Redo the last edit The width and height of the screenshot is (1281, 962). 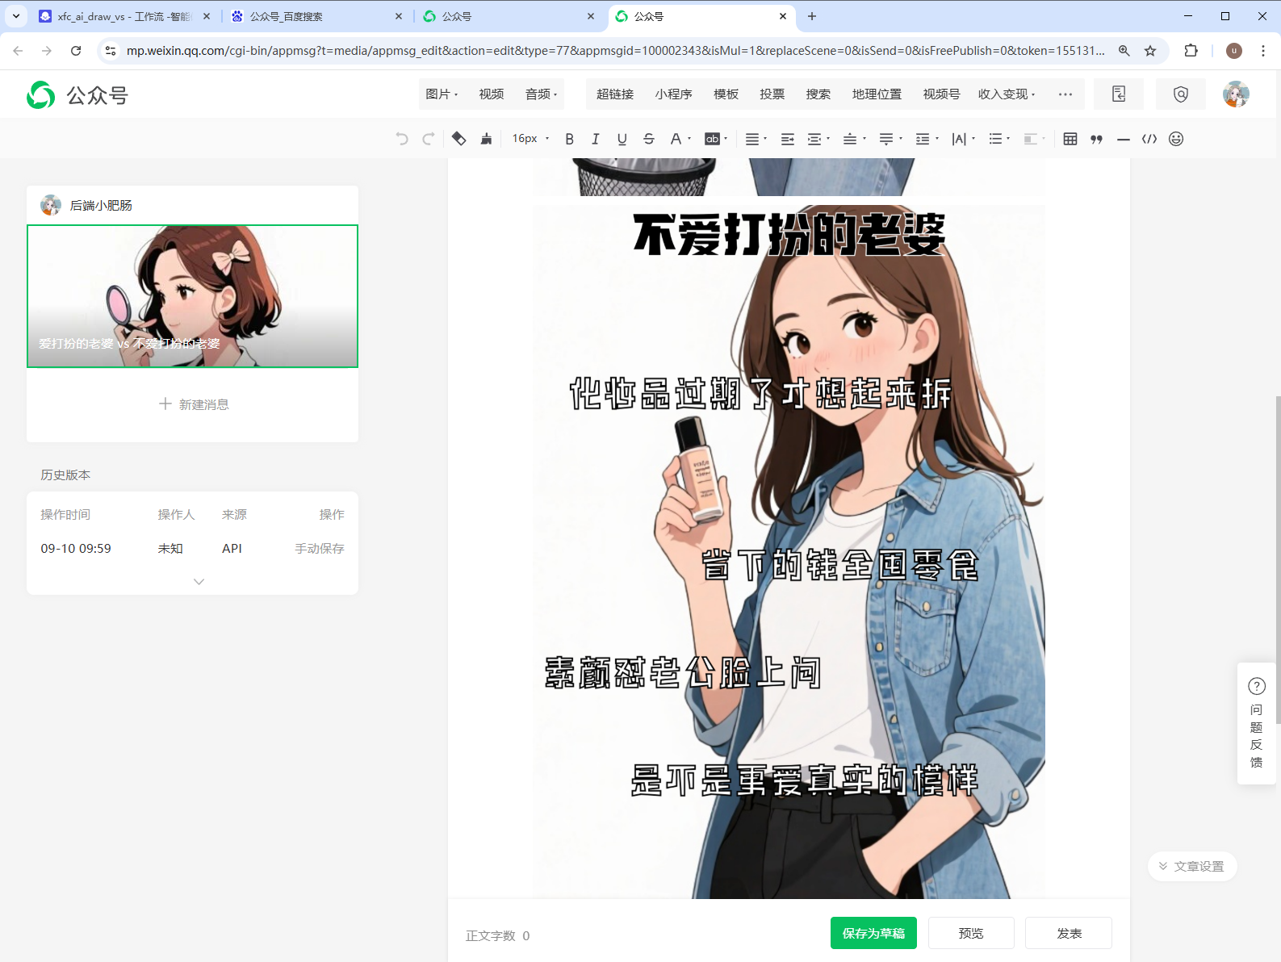[x=429, y=139]
